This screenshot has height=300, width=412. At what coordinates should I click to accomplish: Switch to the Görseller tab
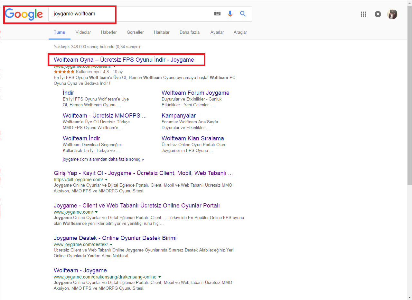click(135, 32)
